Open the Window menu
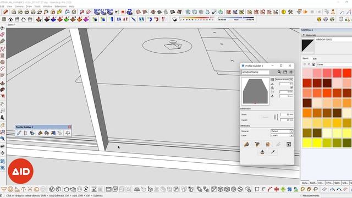Viewport: 352px width, 198px height. point(48,7)
